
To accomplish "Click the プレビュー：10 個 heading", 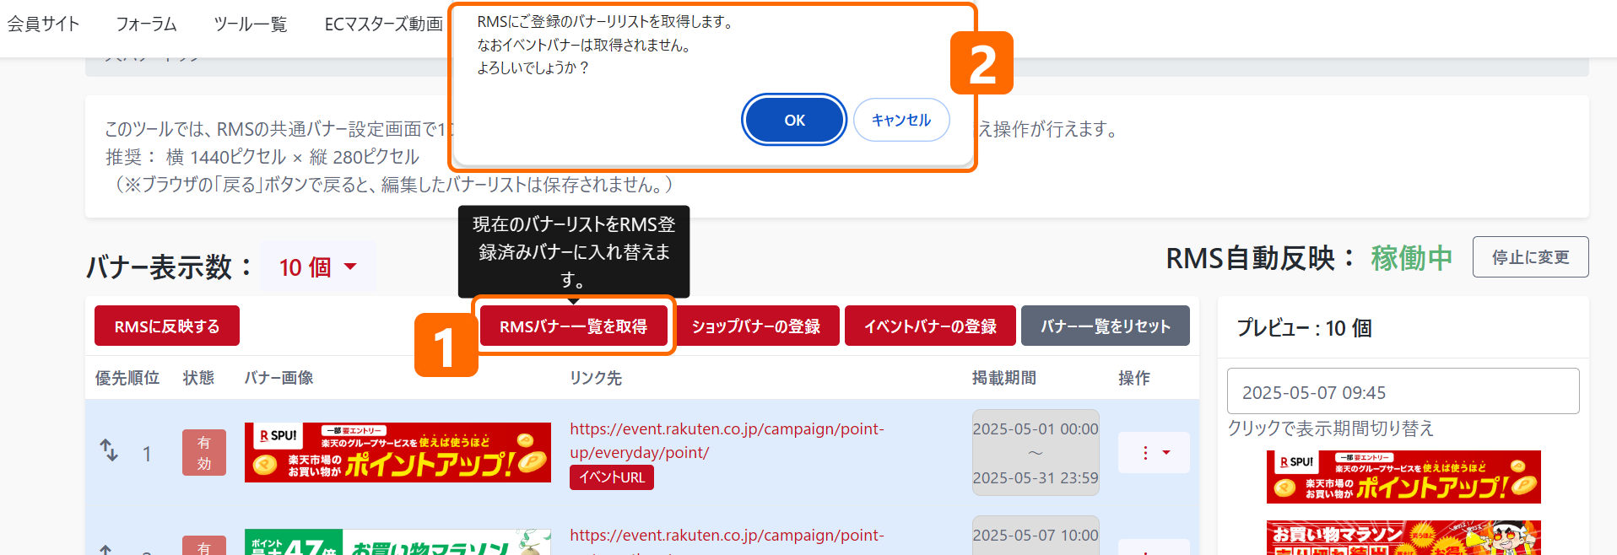I will 1304,327.
